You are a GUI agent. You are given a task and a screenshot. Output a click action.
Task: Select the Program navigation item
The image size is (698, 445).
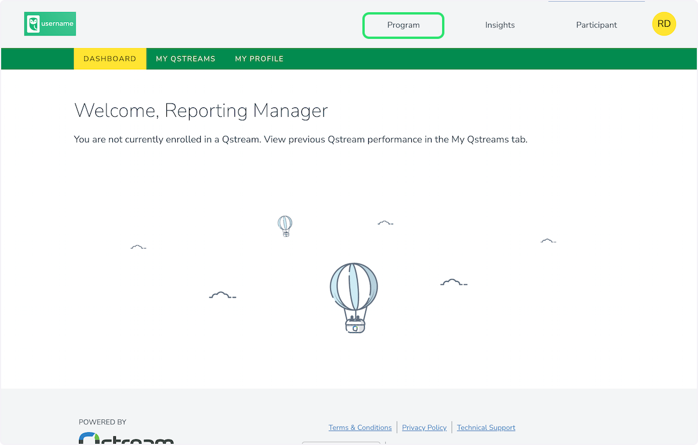[x=403, y=25]
